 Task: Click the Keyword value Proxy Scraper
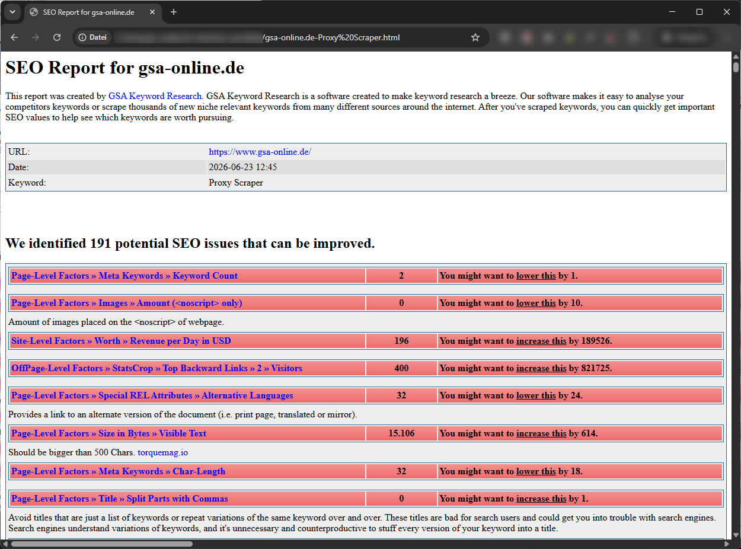(236, 183)
